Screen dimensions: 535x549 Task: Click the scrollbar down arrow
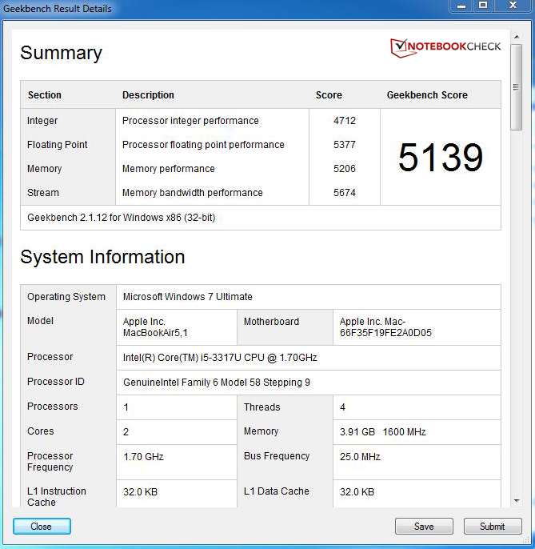(x=517, y=501)
